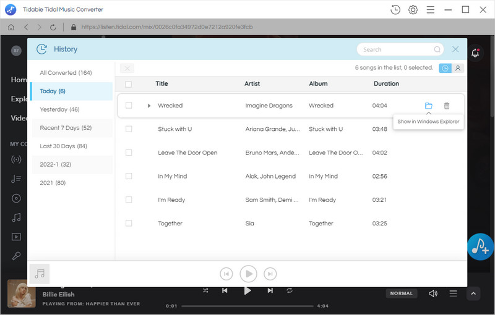Image resolution: width=495 pixels, height=315 pixels.
Task: Play in Tidal bottom player bar
Action: click(247, 290)
